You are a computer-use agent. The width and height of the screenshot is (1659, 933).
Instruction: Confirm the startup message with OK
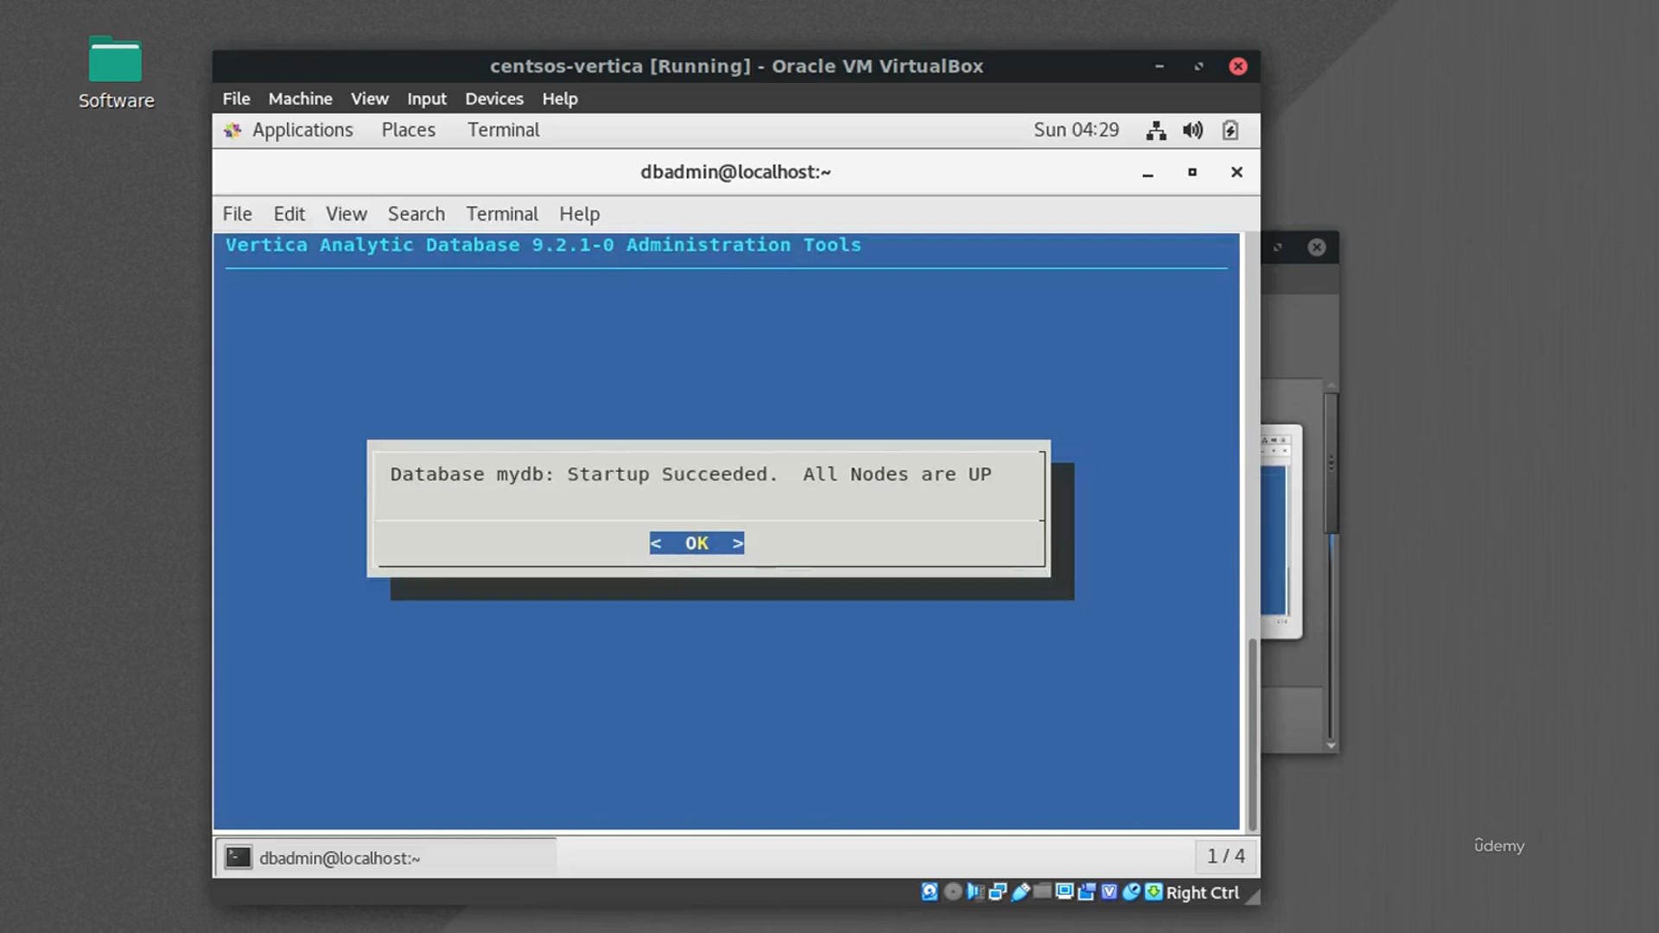tap(696, 543)
